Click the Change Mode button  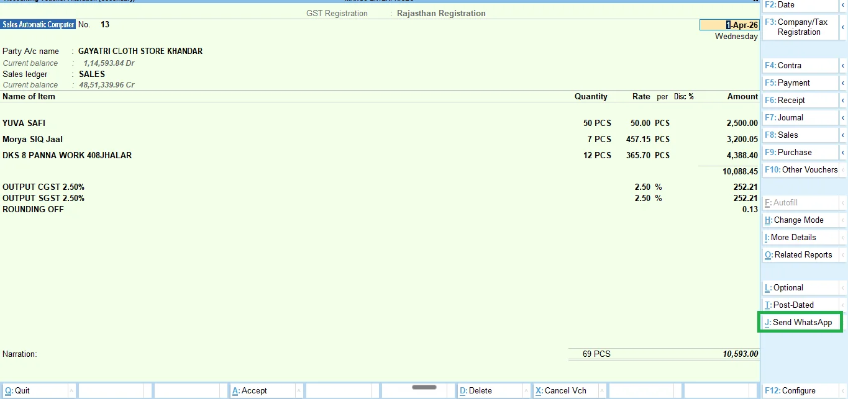[x=801, y=220]
